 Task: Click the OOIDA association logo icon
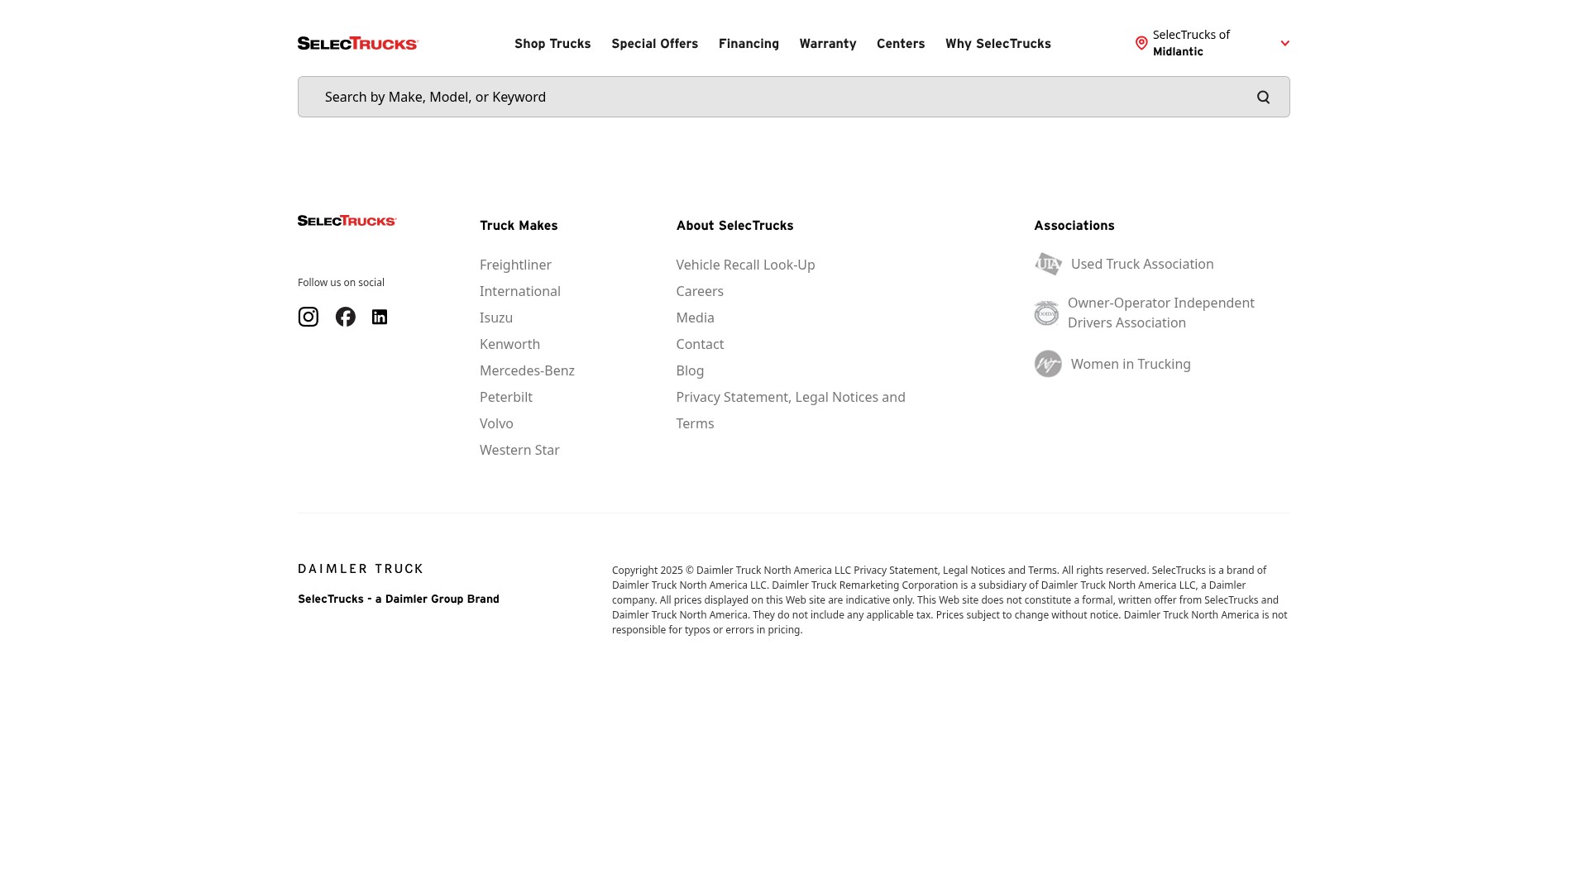pos(1046,313)
